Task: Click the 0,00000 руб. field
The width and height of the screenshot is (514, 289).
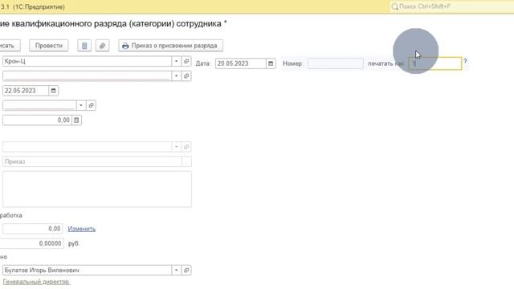Action: point(32,243)
